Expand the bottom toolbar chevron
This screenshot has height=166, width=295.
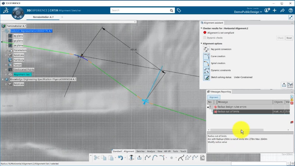click(x=91, y=156)
